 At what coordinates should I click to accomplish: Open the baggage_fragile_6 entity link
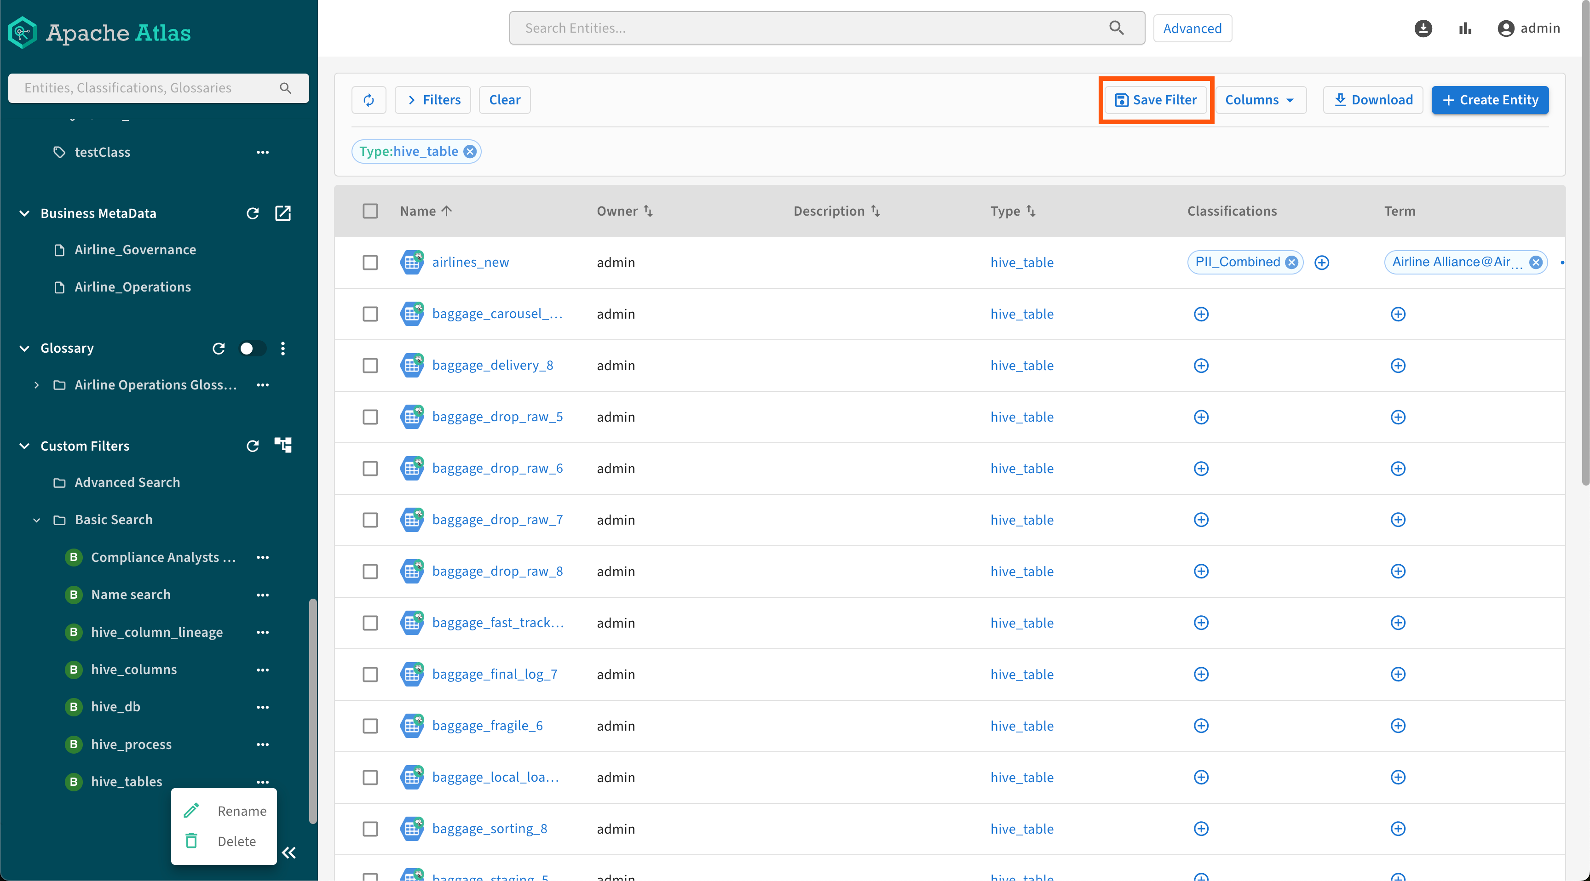click(487, 726)
